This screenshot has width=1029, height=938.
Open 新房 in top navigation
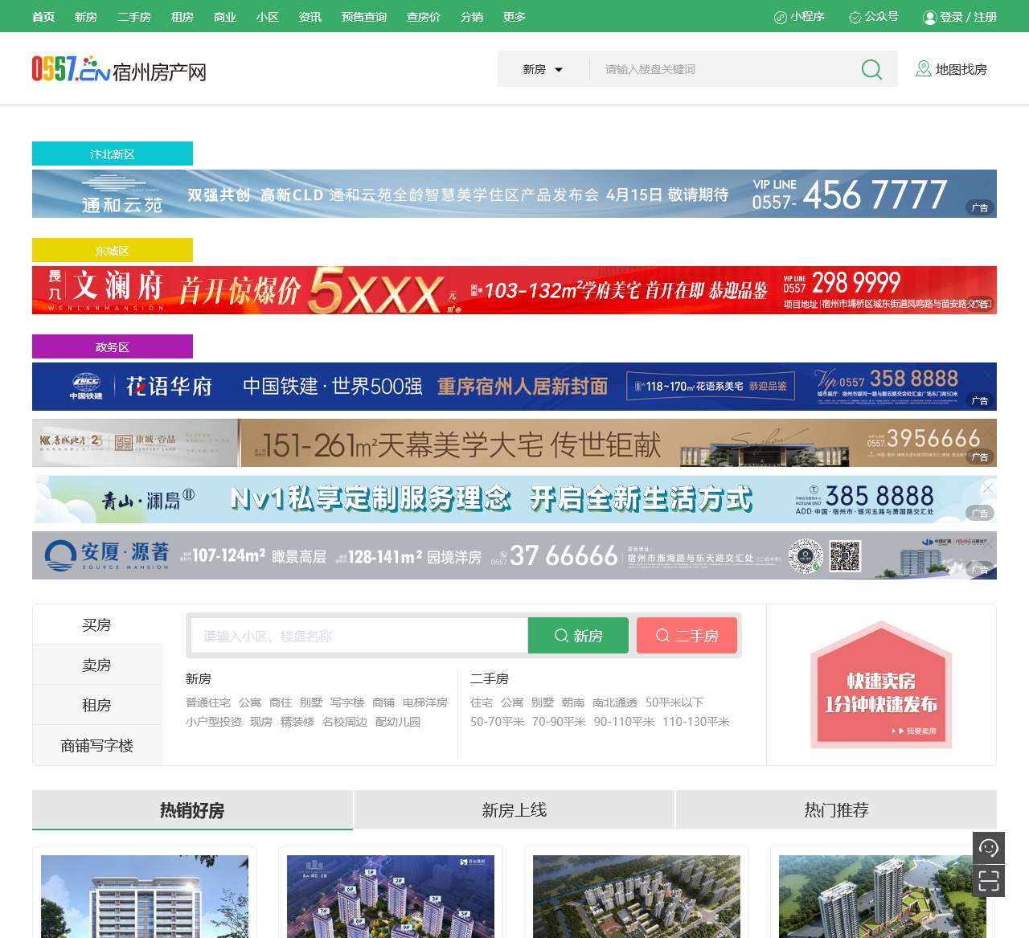86,17
